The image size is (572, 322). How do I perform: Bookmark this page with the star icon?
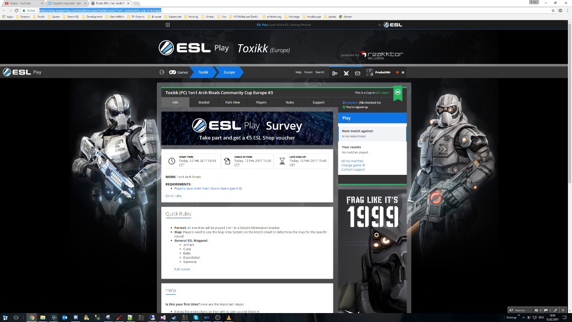click(x=553, y=10)
